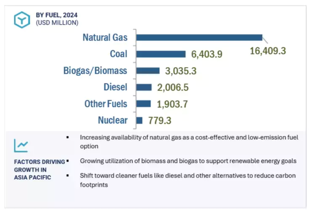Click the hexagon cube icon

[x=22, y=19]
